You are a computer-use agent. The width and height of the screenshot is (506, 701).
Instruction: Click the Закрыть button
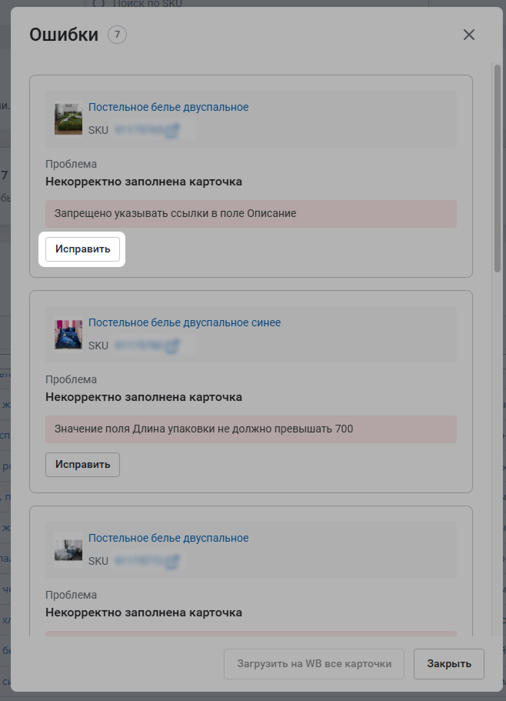[x=449, y=664]
